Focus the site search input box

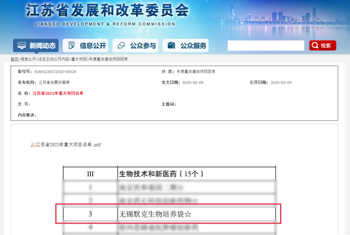[x=266, y=46]
